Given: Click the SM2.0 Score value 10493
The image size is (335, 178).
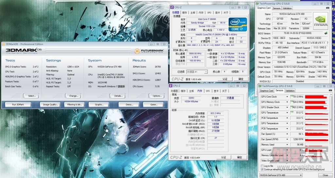Looking at the screenshot, I should point(158,73).
